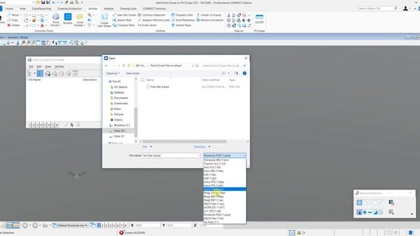Viewport: 420px width, 236px height.
Task: Expand the change view options arrow
Action: pos(228,73)
